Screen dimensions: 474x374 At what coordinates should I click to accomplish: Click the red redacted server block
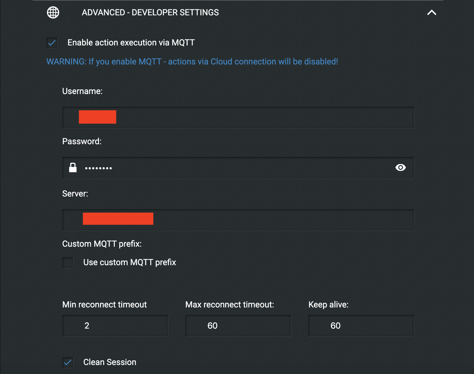(x=118, y=219)
